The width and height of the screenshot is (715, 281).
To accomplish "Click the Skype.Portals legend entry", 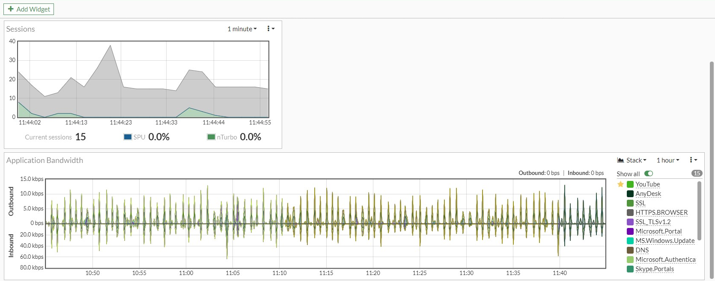I will click(655, 269).
